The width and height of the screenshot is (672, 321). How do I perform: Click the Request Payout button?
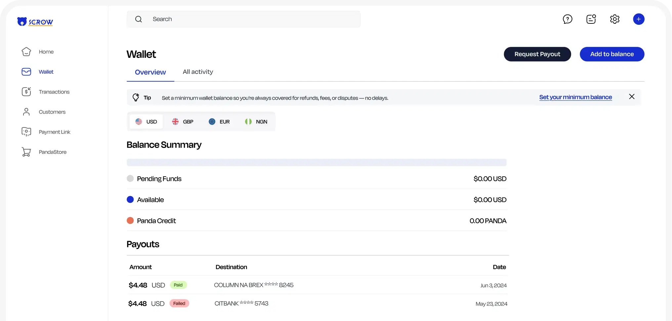[537, 54]
